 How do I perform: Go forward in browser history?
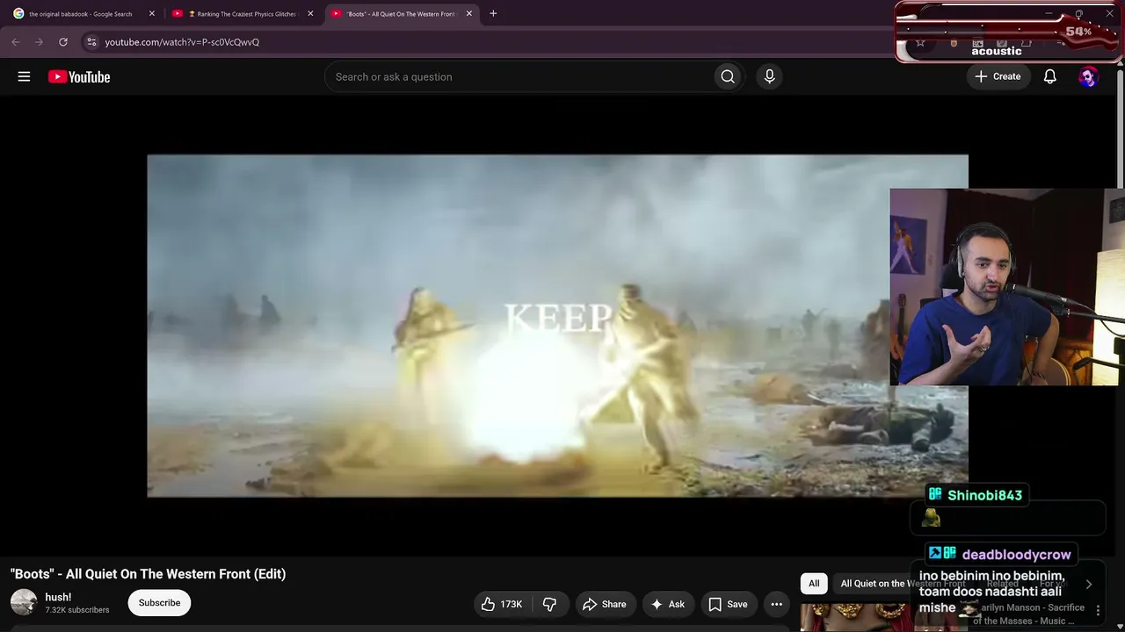[x=39, y=41]
